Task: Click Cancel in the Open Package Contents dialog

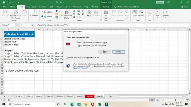Action: click(119, 52)
